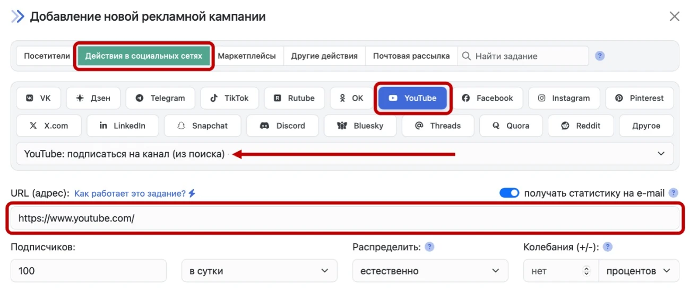This screenshot has height=292, width=690.
Task: Open the «в сутки» period dropdown
Action: point(259,271)
